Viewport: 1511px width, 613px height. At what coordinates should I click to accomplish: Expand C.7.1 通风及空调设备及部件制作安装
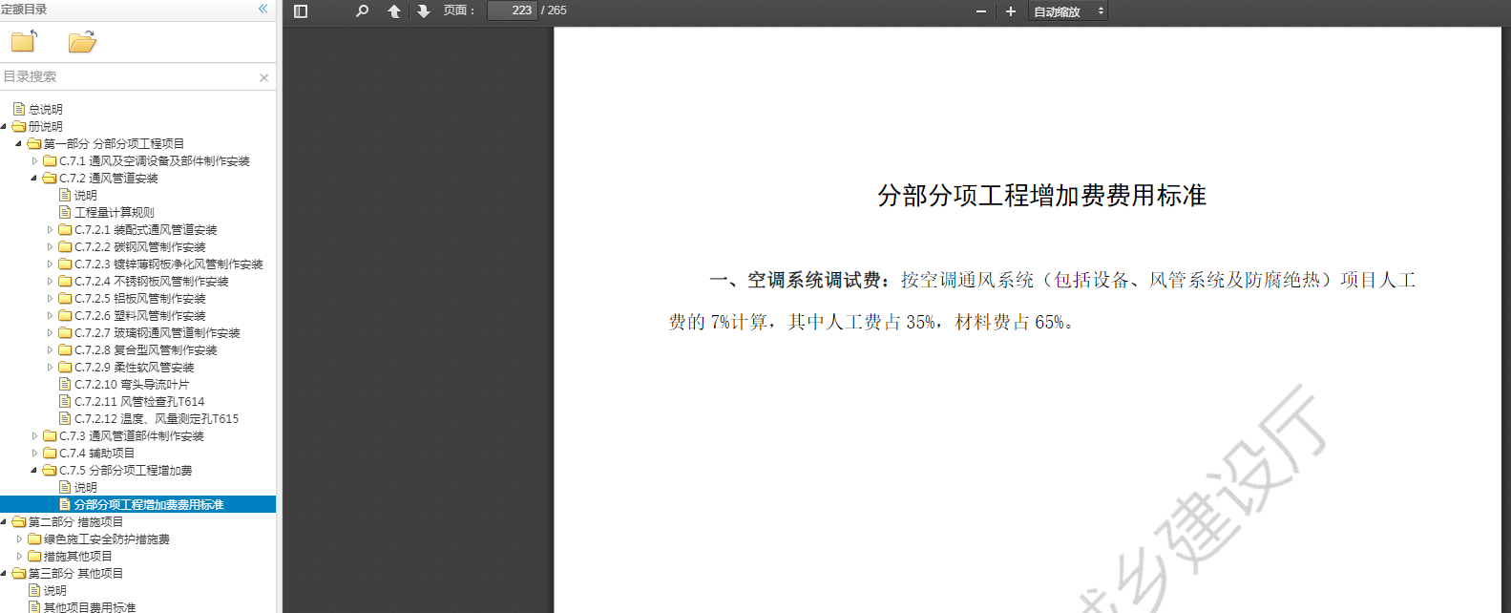pyautogui.click(x=34, y=160)
